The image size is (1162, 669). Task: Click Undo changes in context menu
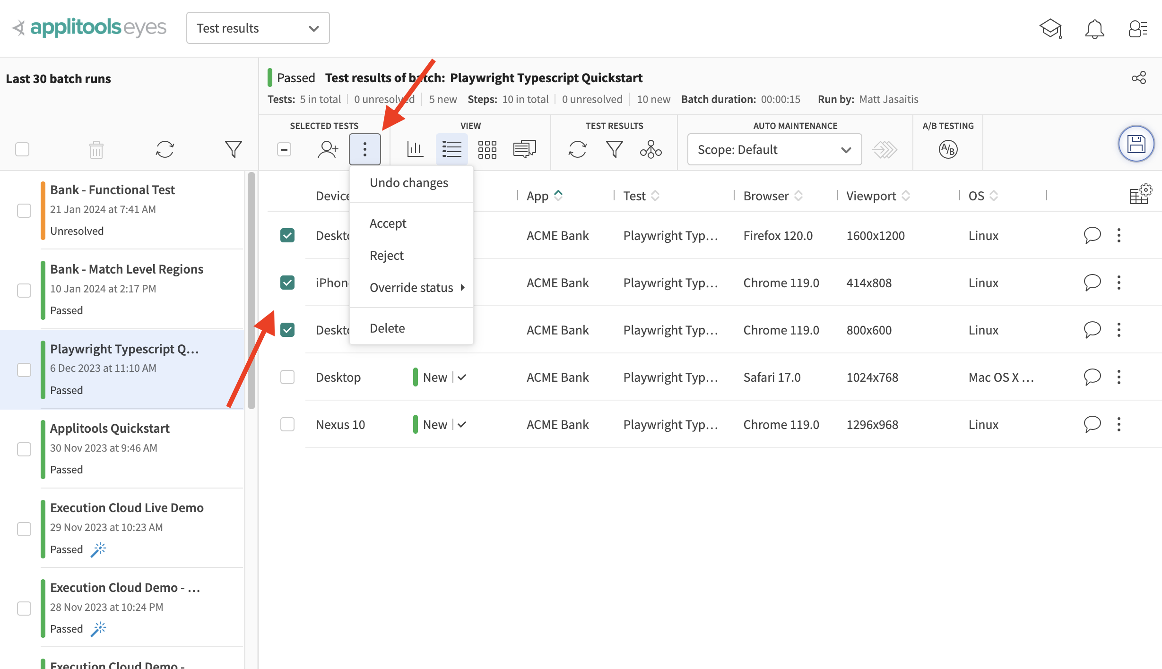point(408,182)
